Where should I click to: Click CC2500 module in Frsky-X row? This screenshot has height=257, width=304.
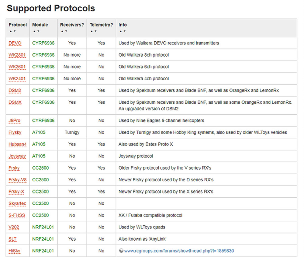[40, 192]
